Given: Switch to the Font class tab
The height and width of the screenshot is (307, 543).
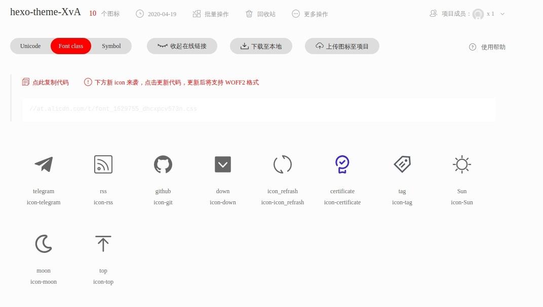Looking at the screenshot, I should pos(71,46).
